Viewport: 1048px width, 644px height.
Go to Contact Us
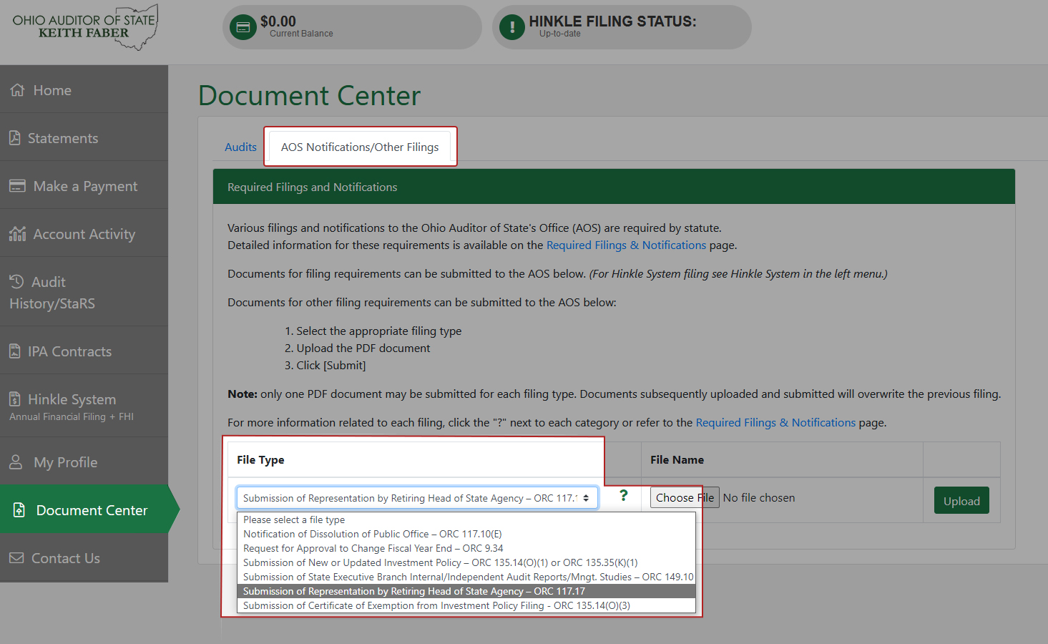coord(64,557)
